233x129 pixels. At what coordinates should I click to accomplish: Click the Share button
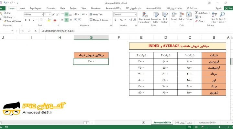coord(229,8)
